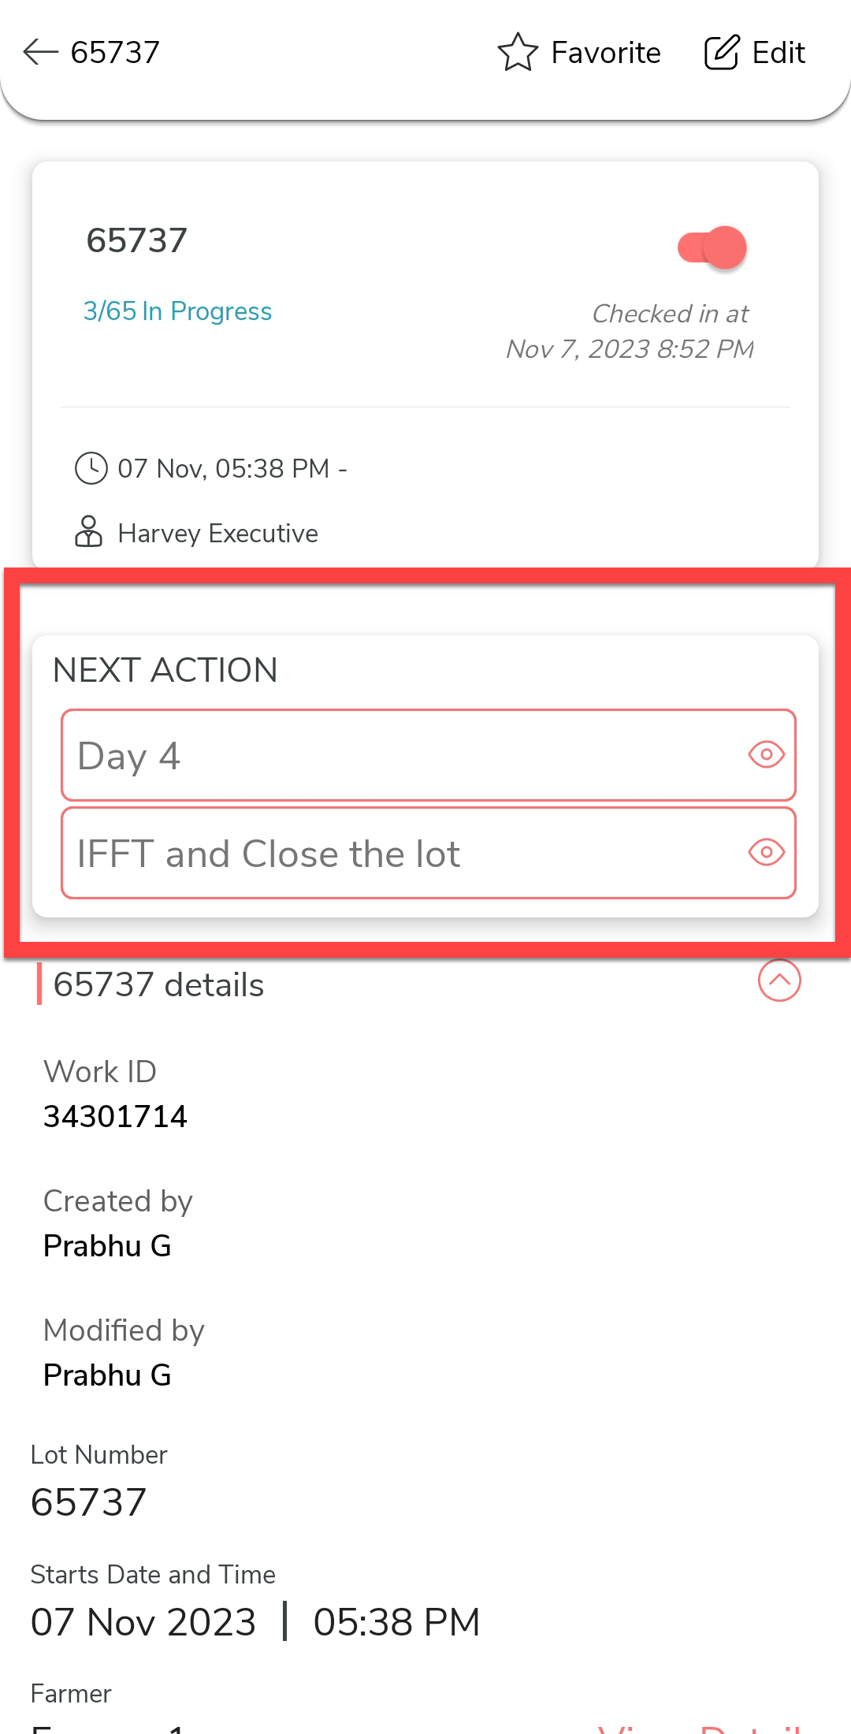Click the person icon beside Harvey Executive
The width and height of the screenshot is (851, 1734).
click(88, 532)
